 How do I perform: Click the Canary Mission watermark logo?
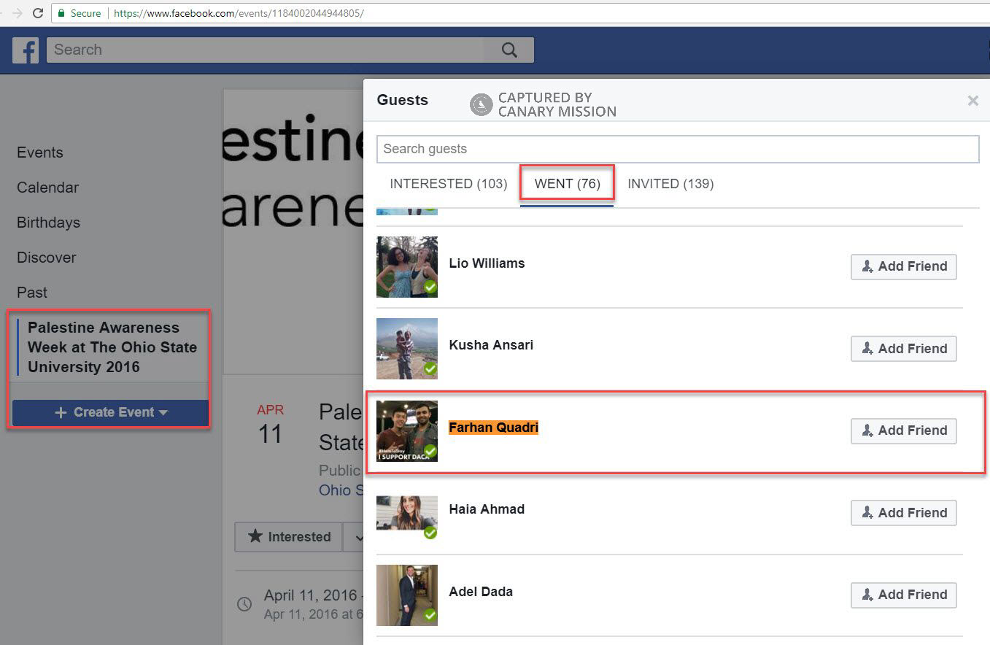pos(482,104)
